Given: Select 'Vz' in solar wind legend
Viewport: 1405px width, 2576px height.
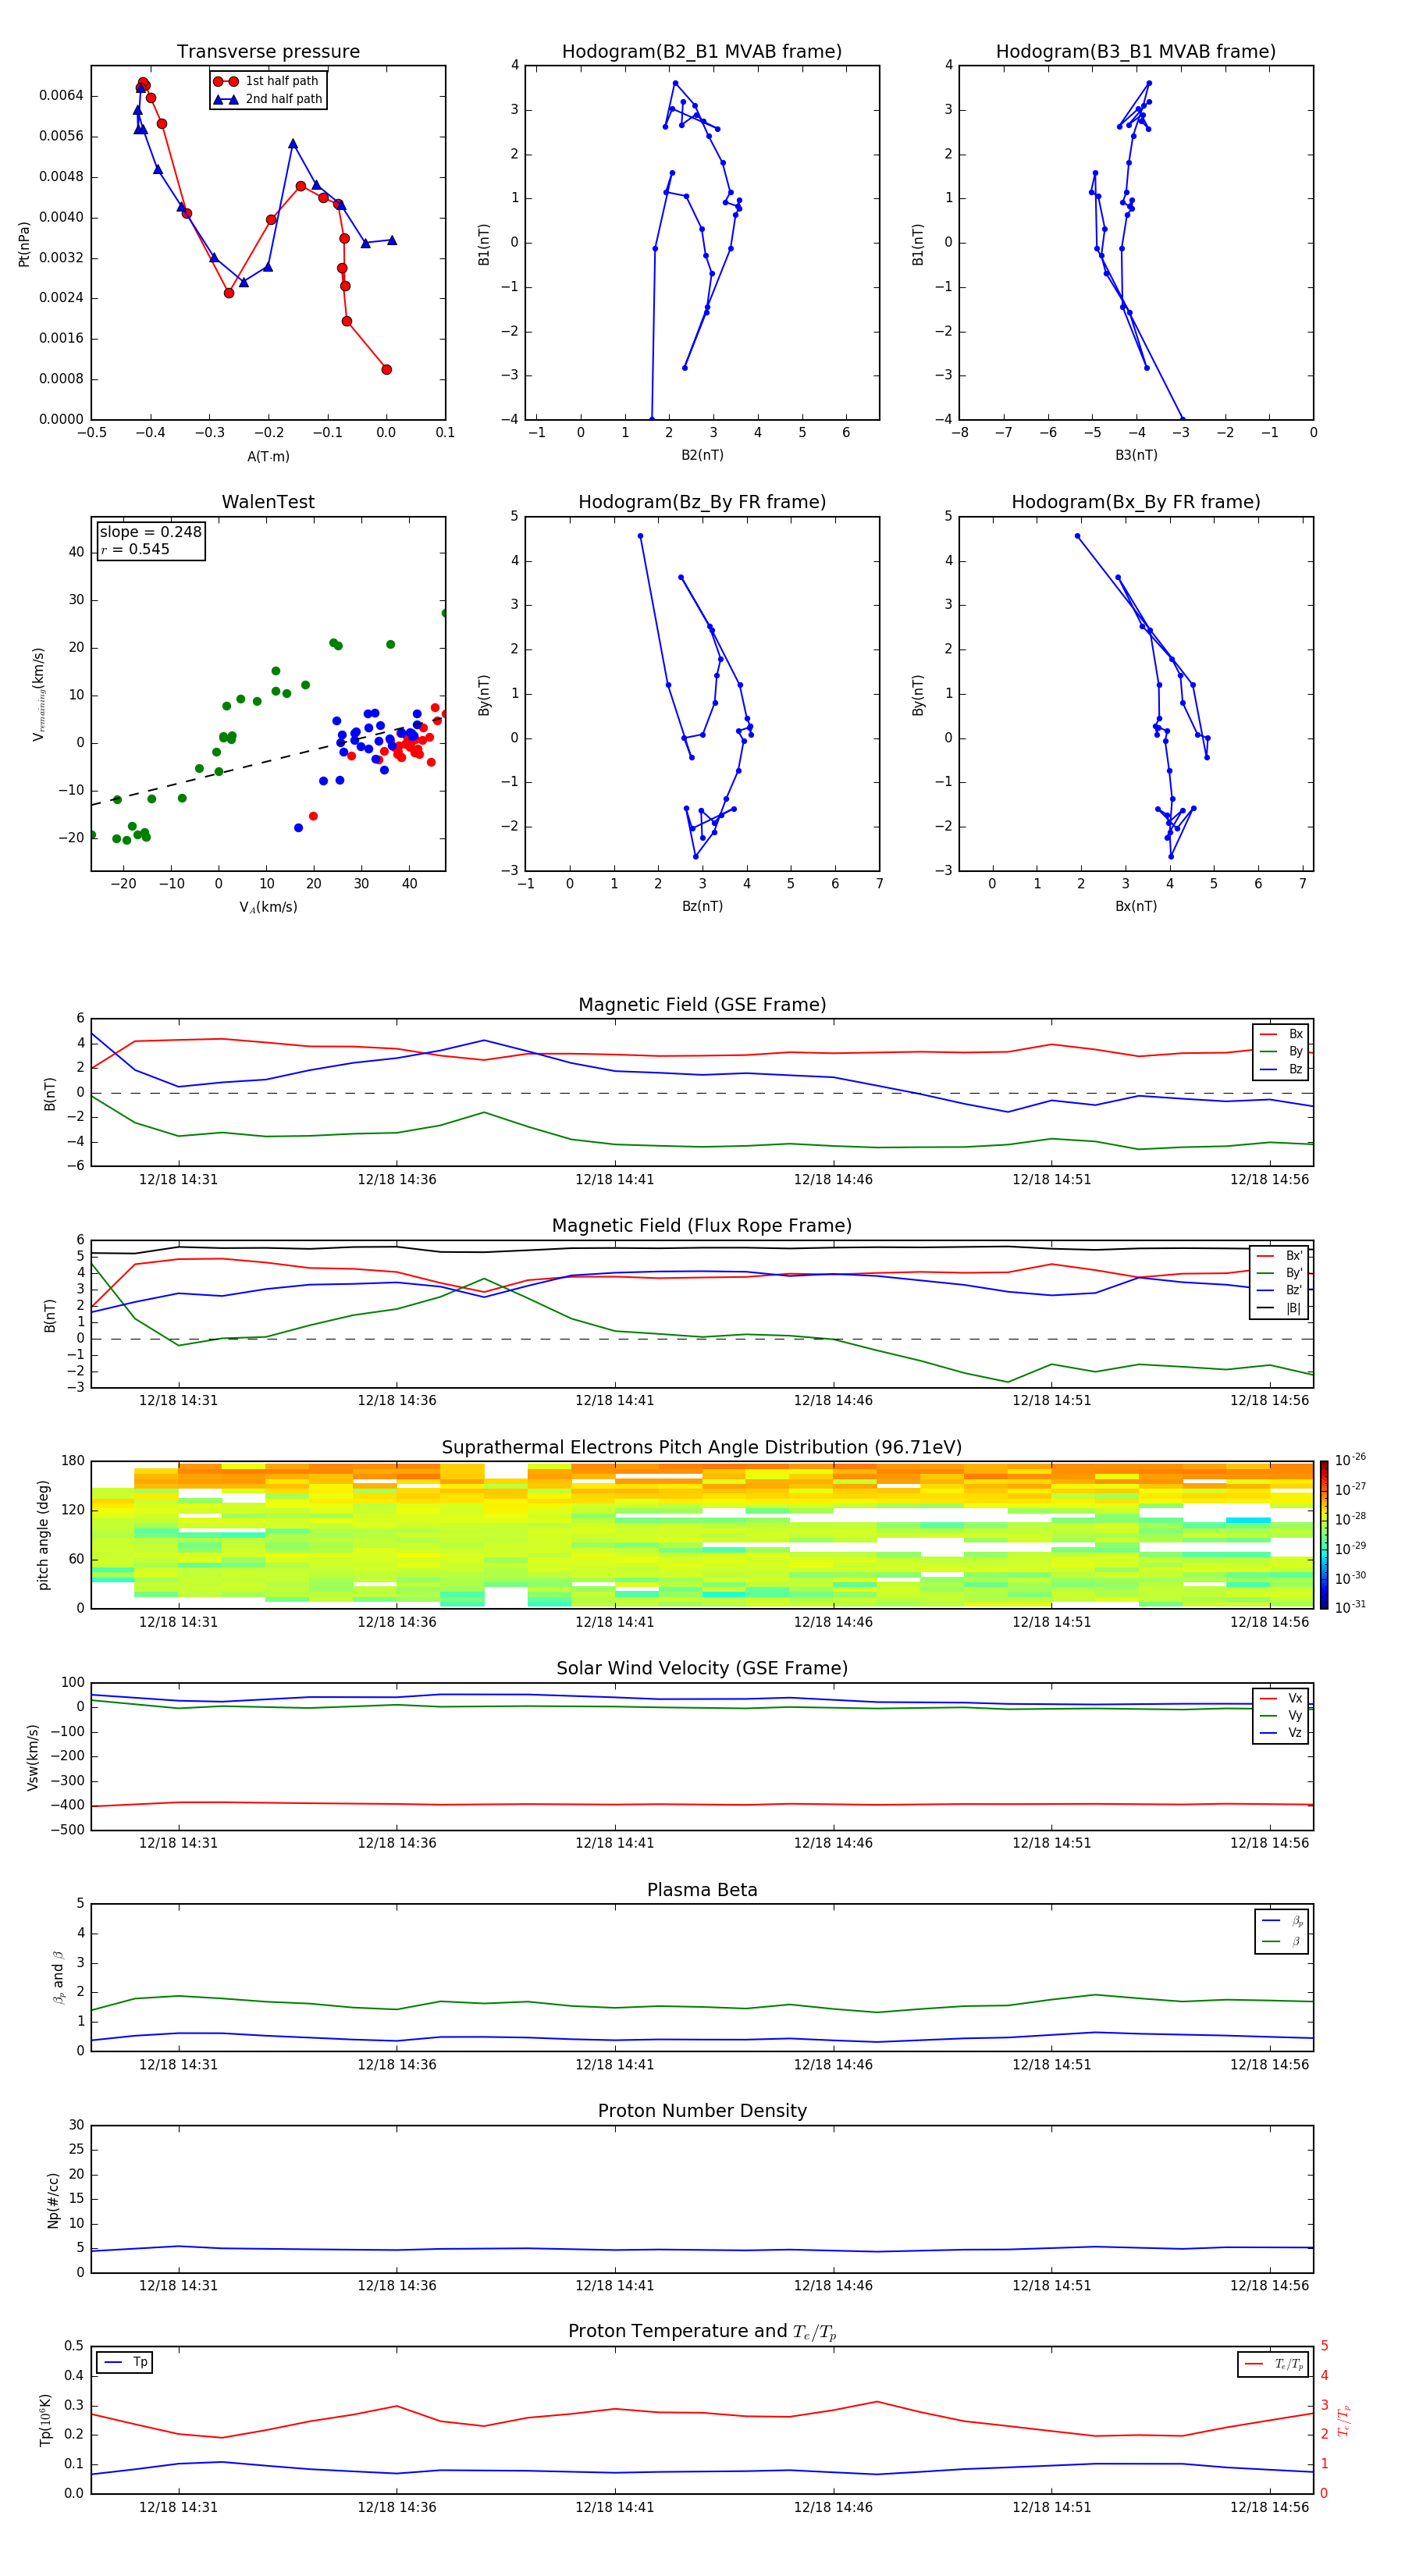Looking at the screenshot, I should coord(1282,1733).
